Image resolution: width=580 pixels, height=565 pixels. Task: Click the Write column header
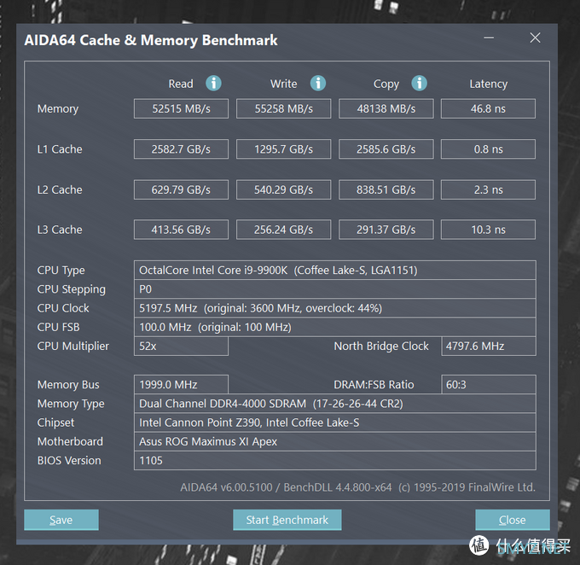[284, 84]
